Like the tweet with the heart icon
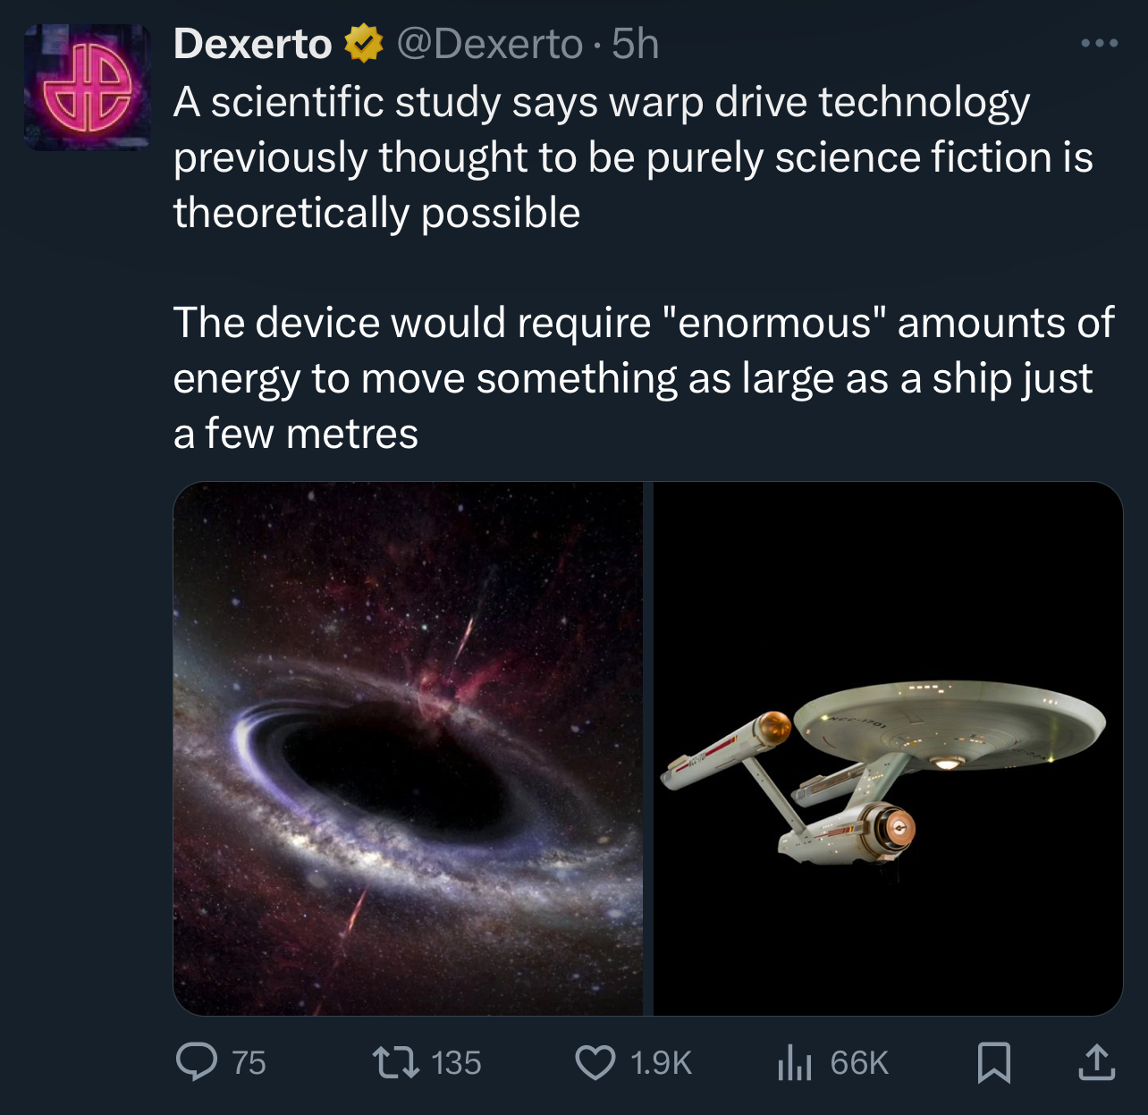Viewport: 1148px width, 1115px height. click(x=595, y=1061)
